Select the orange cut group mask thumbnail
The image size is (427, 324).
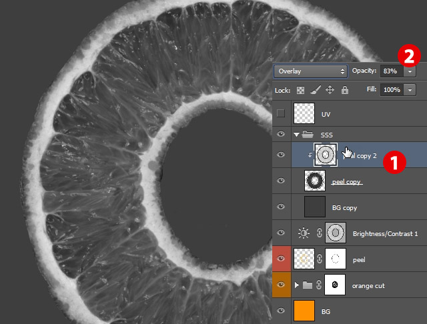[335, 285]
